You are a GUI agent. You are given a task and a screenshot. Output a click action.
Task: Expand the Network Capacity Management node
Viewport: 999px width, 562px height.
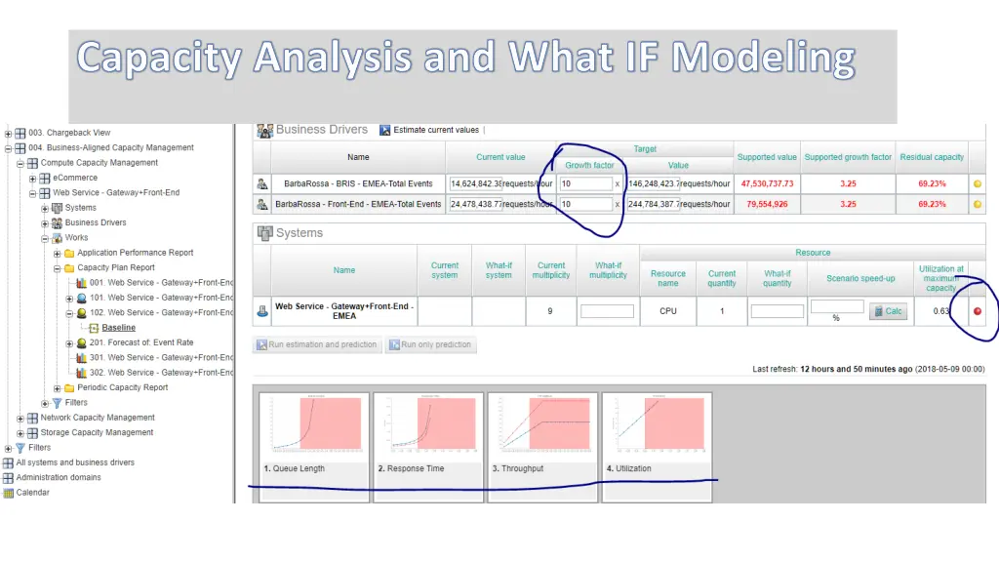point(20,419)
